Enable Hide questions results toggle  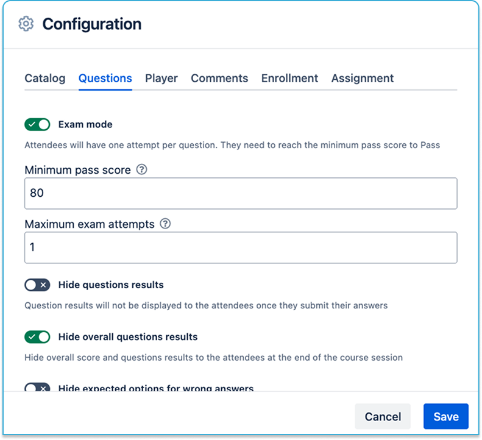pos(37,285)
